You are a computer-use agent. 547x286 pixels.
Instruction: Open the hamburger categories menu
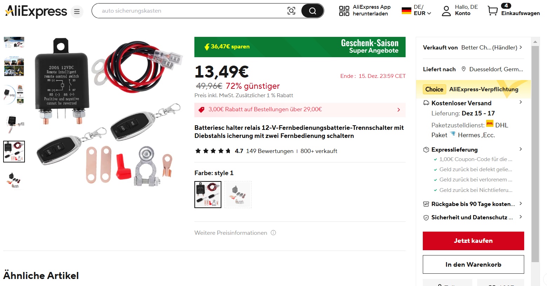coord(77,12)
